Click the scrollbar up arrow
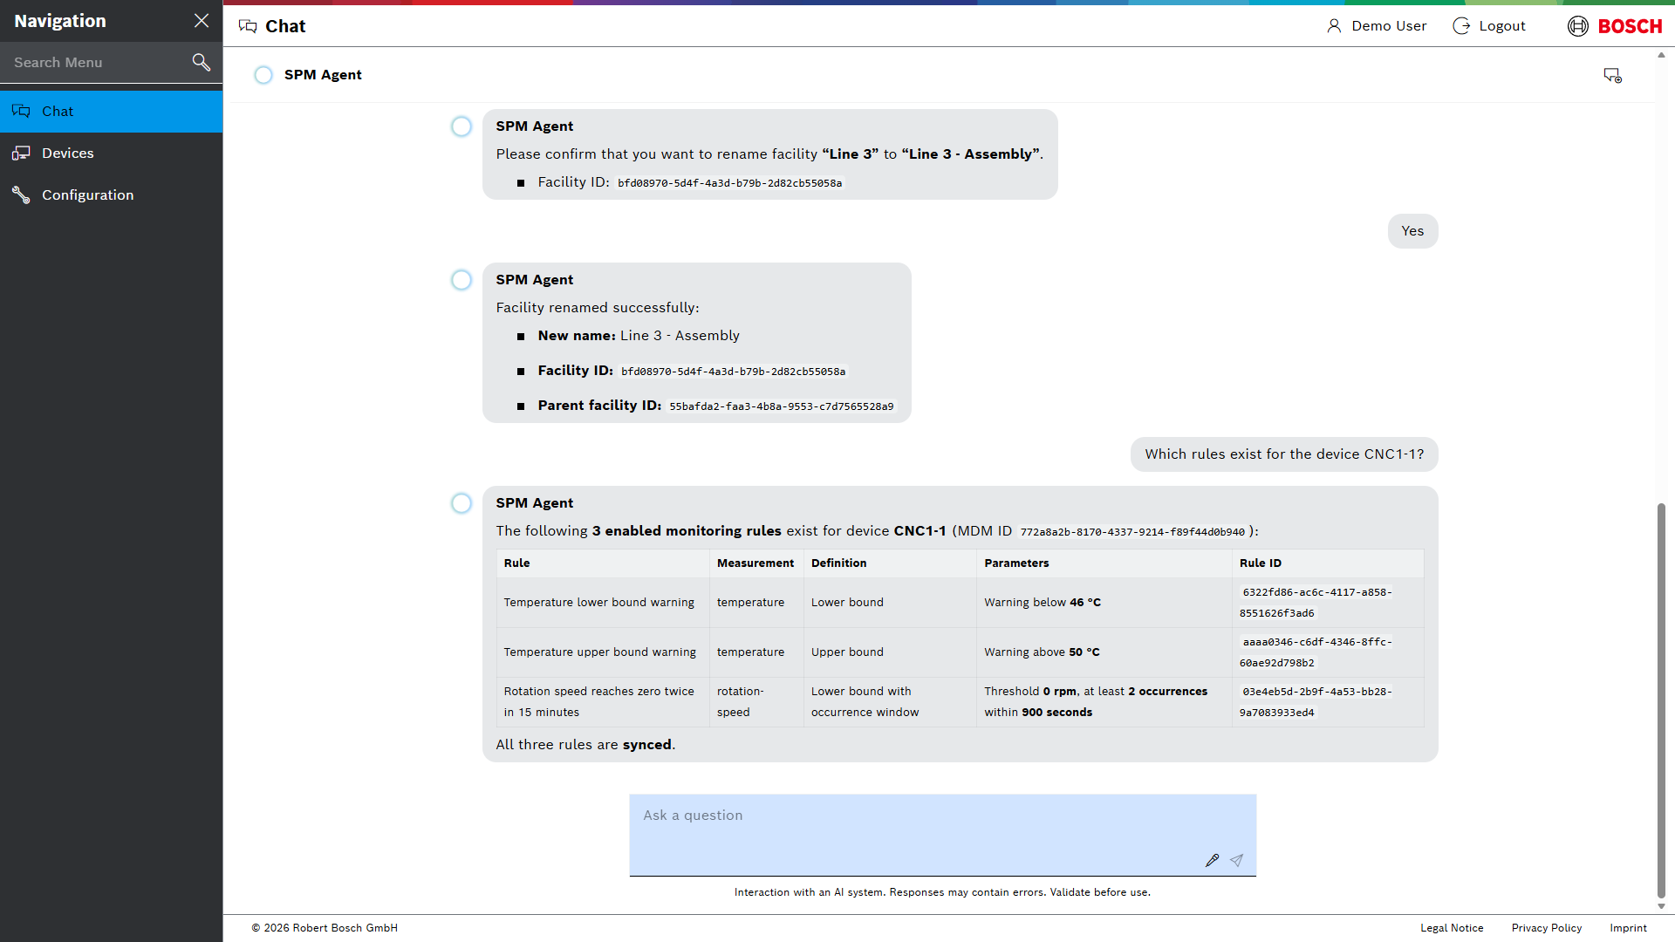The image size is (1675, 942). (1661, 55)
